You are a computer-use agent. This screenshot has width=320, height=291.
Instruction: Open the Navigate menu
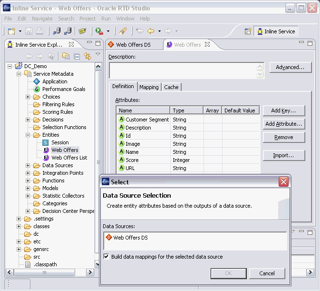pyautogui.click(x=42, y=19)
